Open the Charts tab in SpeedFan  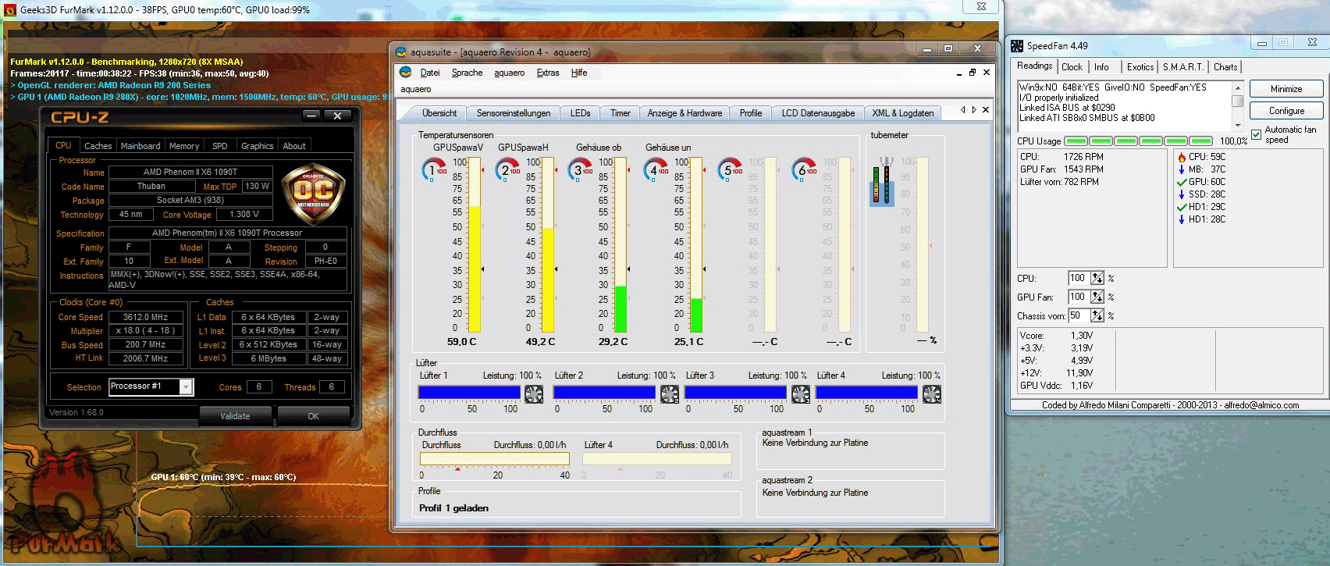click(x=1225, y=67)
